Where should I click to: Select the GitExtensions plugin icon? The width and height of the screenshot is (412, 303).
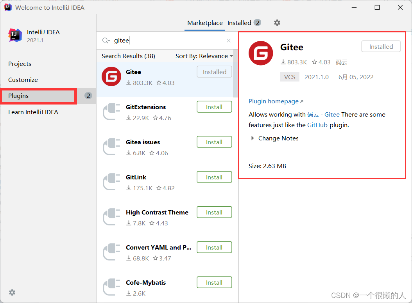(111, 112)
